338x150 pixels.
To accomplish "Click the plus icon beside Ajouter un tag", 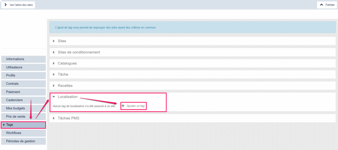I will pos(123,106).
